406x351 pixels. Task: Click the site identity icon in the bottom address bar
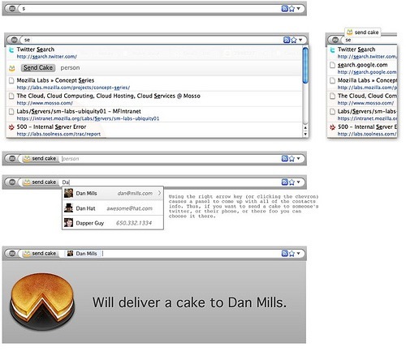(x=12, y=254)
